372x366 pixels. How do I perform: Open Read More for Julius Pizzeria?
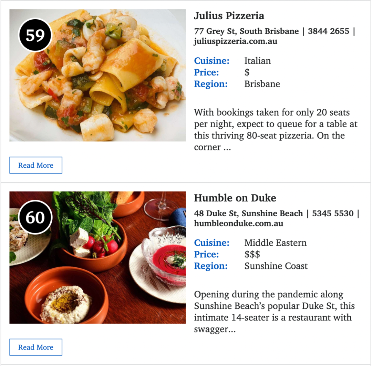[x=36, y=165]
